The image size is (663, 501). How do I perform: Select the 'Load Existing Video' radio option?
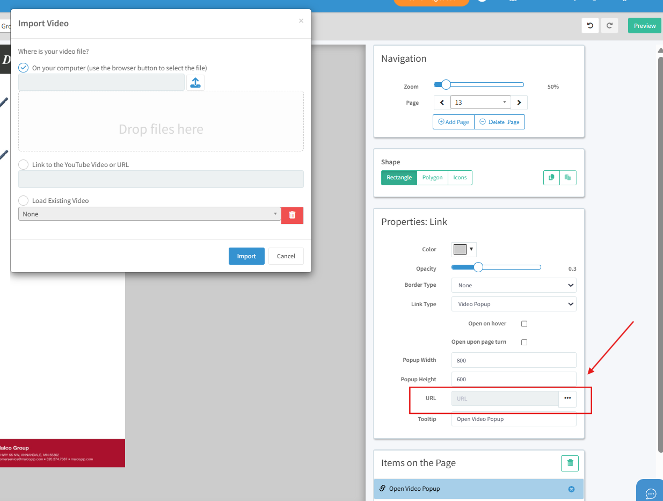coord(24,200)
